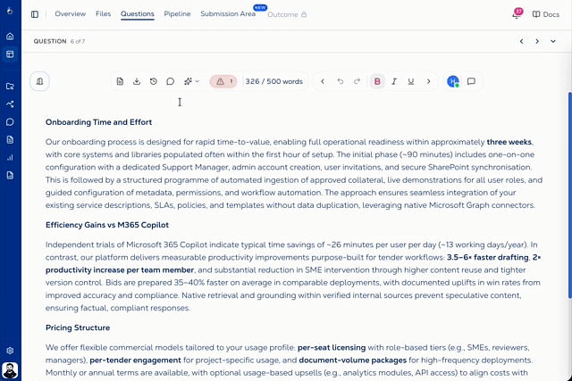
Task: Open the library panel button
Action: click(40, 81)
